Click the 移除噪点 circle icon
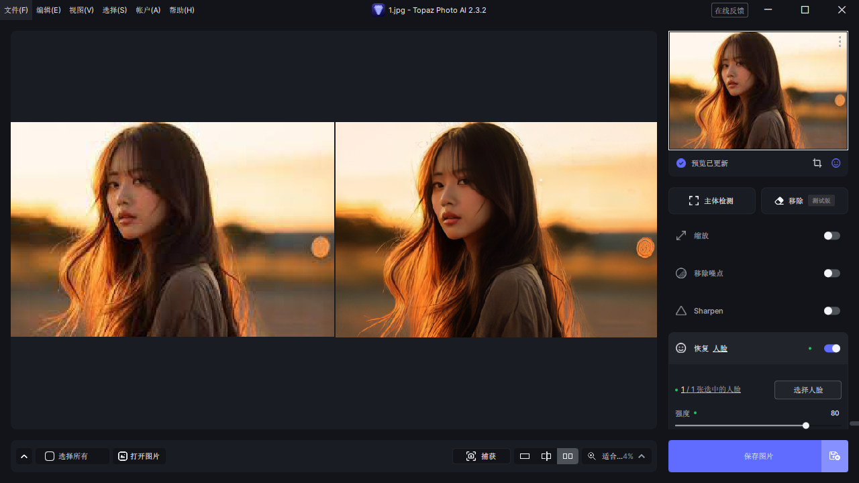The height and width of the screenshot is (483, 859). [681, 273]
